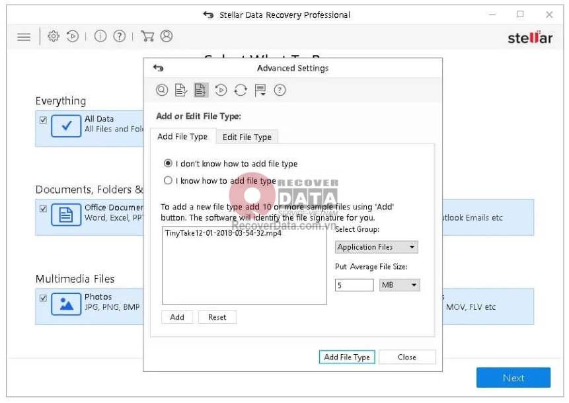Click the Next button in main window
Image resolution: width=569 pixels, height=403 pixels.
(513, 378)
